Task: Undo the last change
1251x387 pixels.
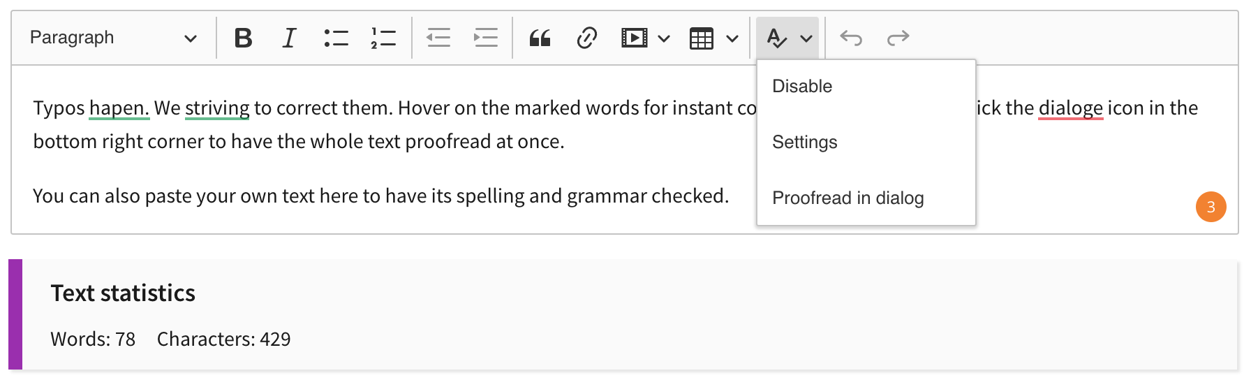Action: click(x=851, y=38)
